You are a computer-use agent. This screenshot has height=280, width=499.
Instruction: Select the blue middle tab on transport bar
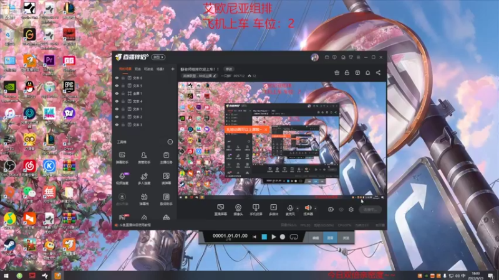[x=331, y=238]
